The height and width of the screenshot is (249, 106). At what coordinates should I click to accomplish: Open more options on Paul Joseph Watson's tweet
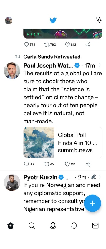pos(100,65)
